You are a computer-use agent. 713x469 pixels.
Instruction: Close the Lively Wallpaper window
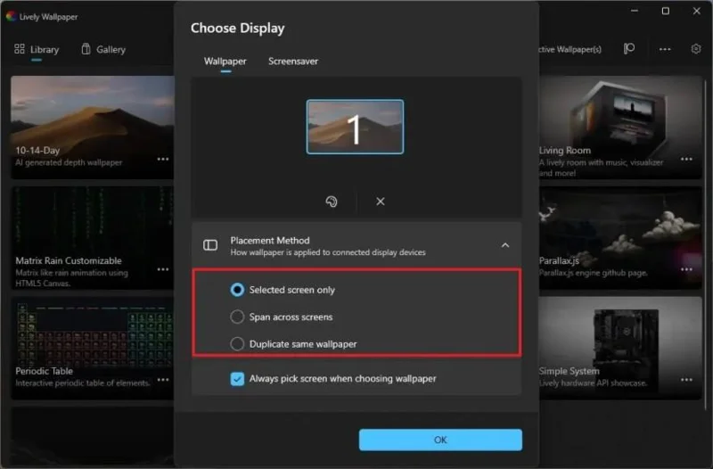point(697,11)
